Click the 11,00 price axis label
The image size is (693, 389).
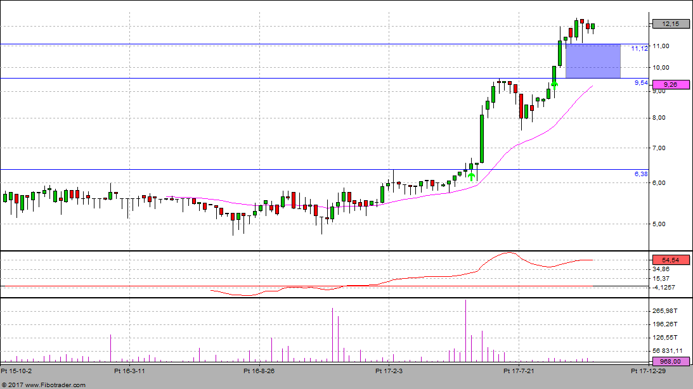[661, 46]
